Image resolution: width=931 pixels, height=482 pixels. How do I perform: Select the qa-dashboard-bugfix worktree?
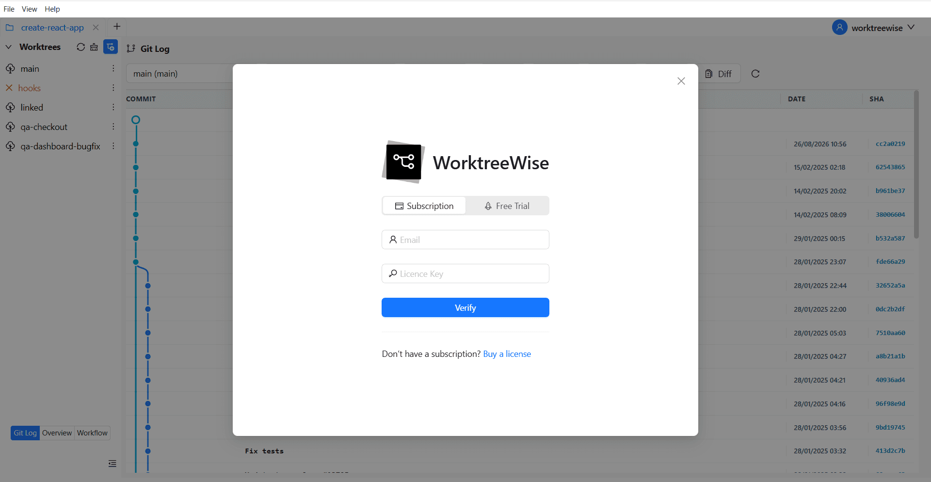click(x=60, y=146)
